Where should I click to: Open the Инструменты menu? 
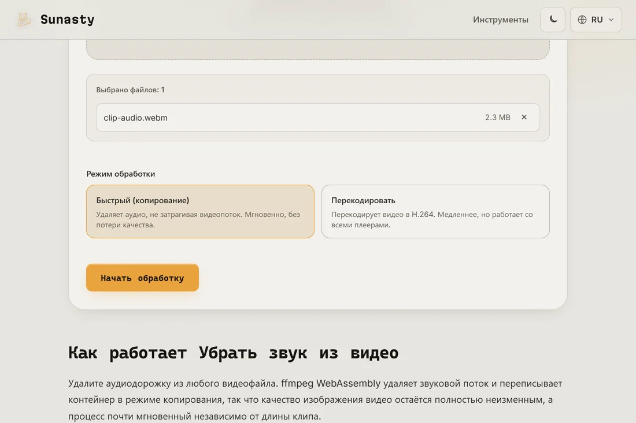point(501,20)
